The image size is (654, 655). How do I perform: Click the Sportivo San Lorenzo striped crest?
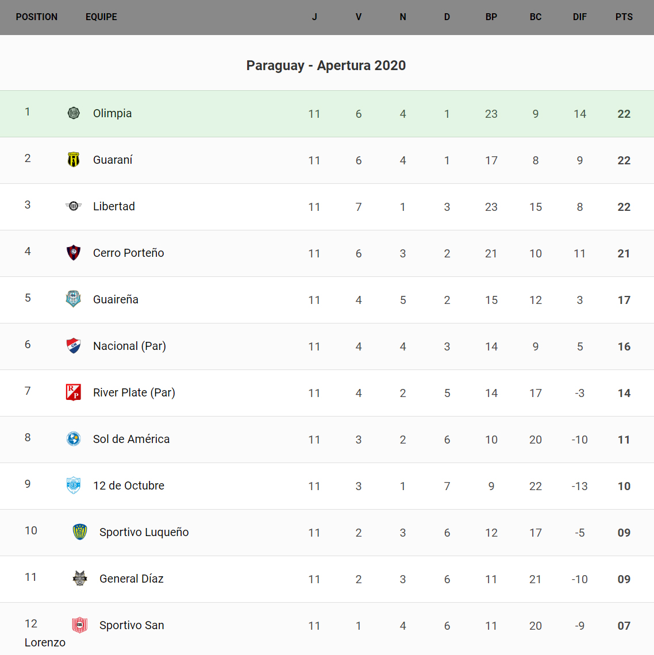80,625
